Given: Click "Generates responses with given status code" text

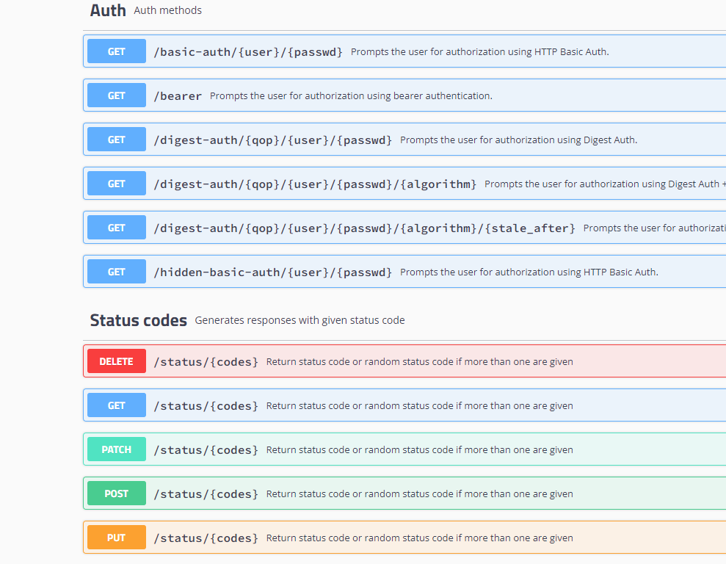Looking at the screenshot, I should [300, 320].
